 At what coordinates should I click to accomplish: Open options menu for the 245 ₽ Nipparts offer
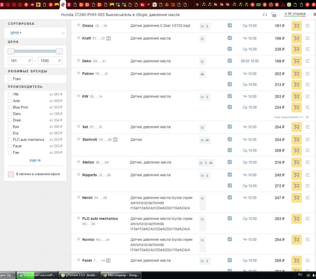tap(308, 175)
